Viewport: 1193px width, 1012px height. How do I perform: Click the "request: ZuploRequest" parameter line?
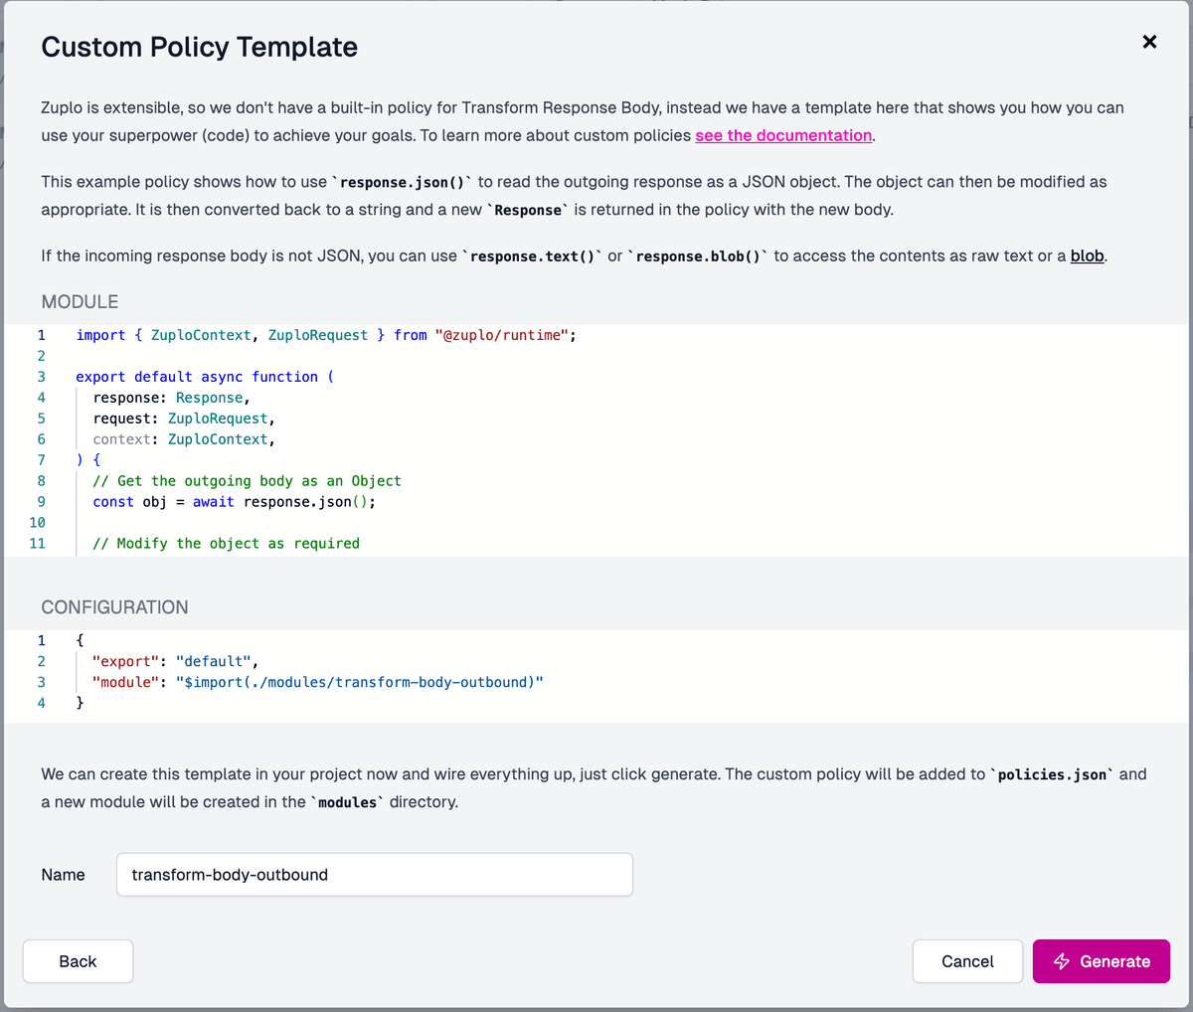click(183, 419)
